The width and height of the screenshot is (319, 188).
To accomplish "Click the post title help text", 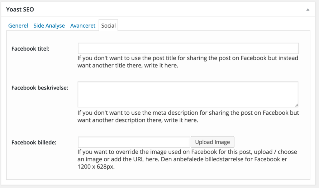I will [x=188, y=62].
